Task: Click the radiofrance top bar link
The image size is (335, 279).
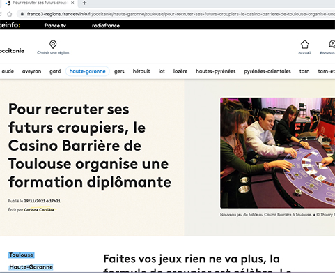Action: 106,26
